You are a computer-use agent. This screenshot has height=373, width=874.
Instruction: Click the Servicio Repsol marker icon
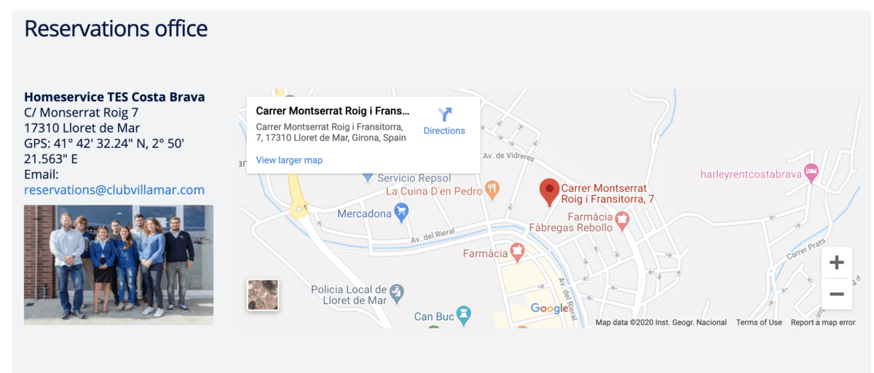(x=367, y=177)
